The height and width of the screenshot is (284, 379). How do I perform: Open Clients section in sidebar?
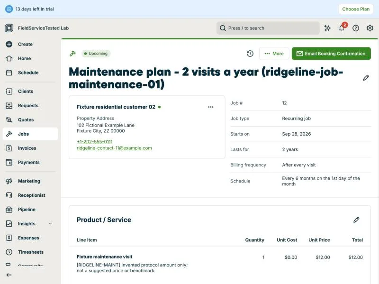pos(26,92)
